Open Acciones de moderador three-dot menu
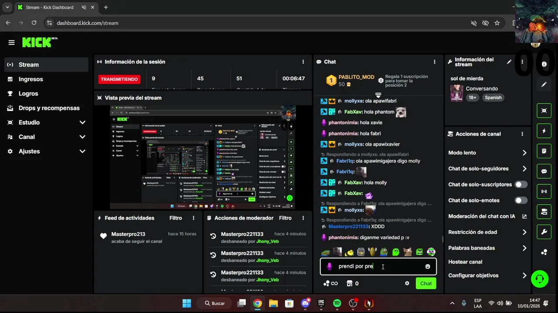 [x=303, y=218]
